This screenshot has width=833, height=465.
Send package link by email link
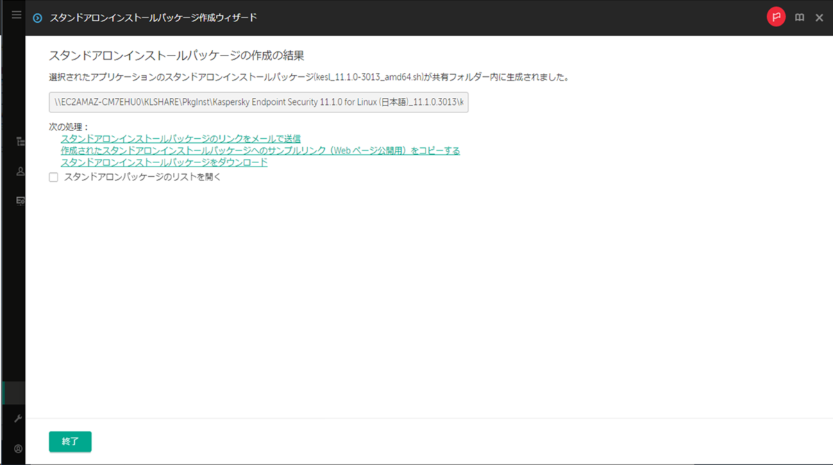[x=180, y=139]
